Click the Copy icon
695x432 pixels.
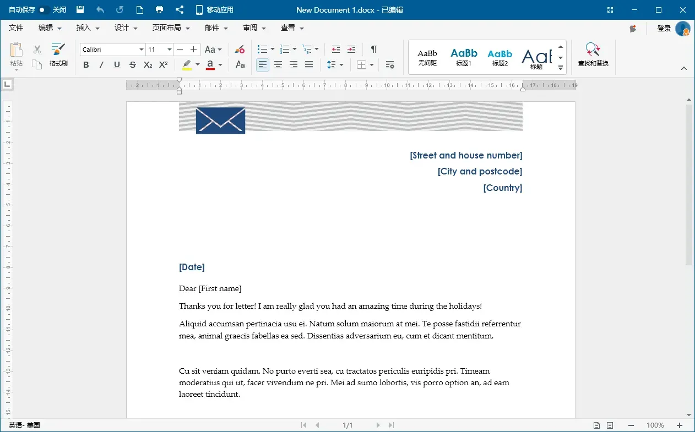37,64
